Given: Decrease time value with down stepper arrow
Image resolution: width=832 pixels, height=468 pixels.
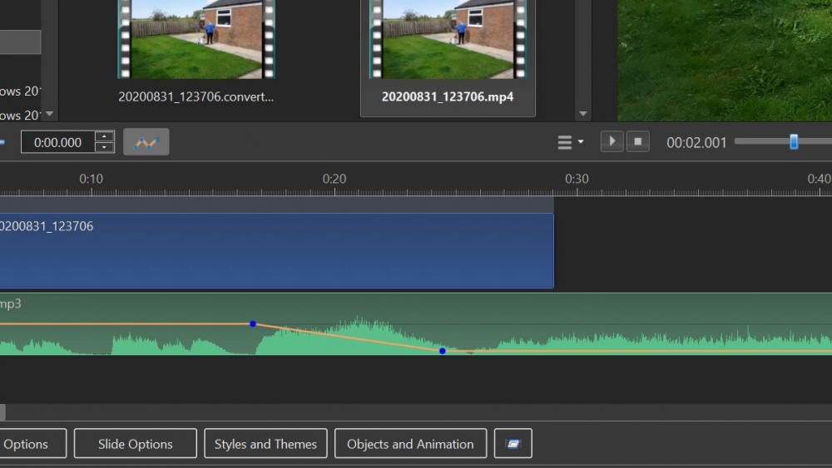Looking at the screenshot, I should pyautogui.click(x=105, y=148).
